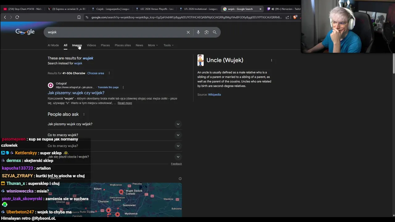Click the magnifier search button

point(214,32)
